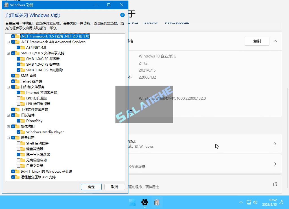Enable 键盘筛选器 checkbox
The image size is (289, 209).
pos(18,149)
